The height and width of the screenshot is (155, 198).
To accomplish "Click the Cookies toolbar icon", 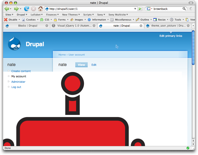I will coord(23,20).
